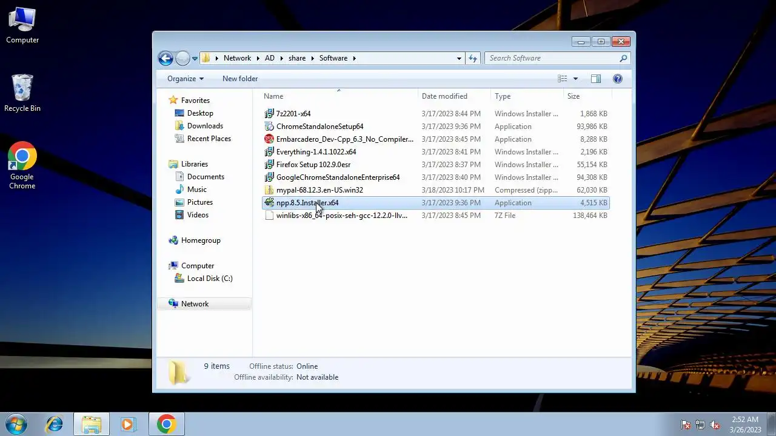Click the AD breadcrumb in address bar
Screen dimensions: 776x436
[x=270, y=58]
